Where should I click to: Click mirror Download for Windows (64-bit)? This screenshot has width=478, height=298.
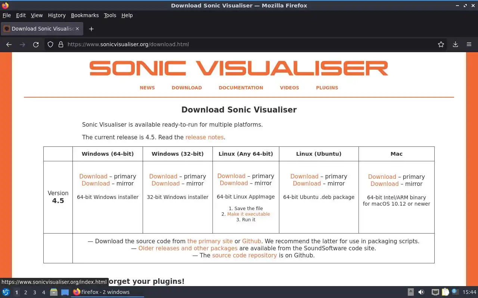point(96,184)
